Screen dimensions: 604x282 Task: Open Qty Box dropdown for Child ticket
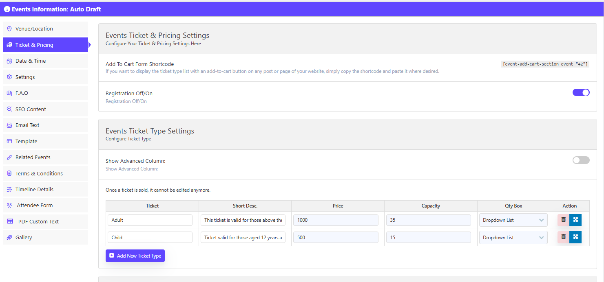pyautogui.click(x=513, y=238)
